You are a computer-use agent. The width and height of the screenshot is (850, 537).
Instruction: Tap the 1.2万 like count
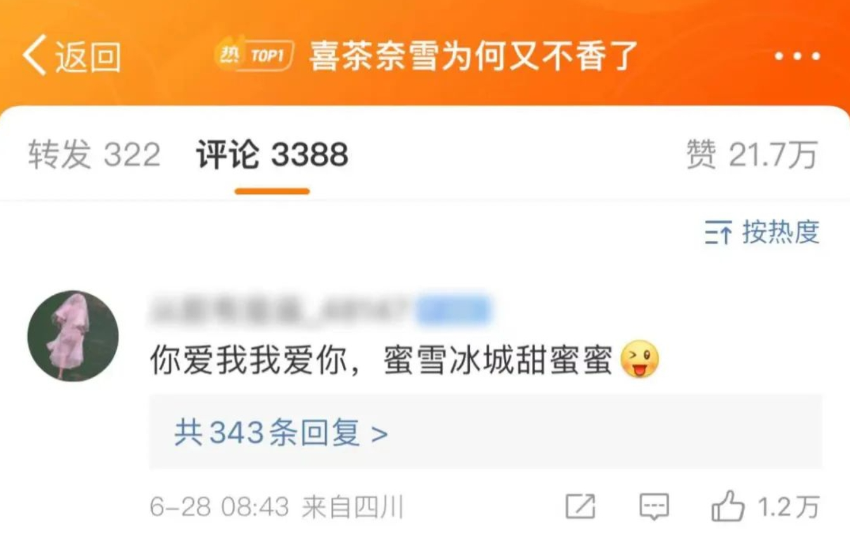(x=789, y=507)
